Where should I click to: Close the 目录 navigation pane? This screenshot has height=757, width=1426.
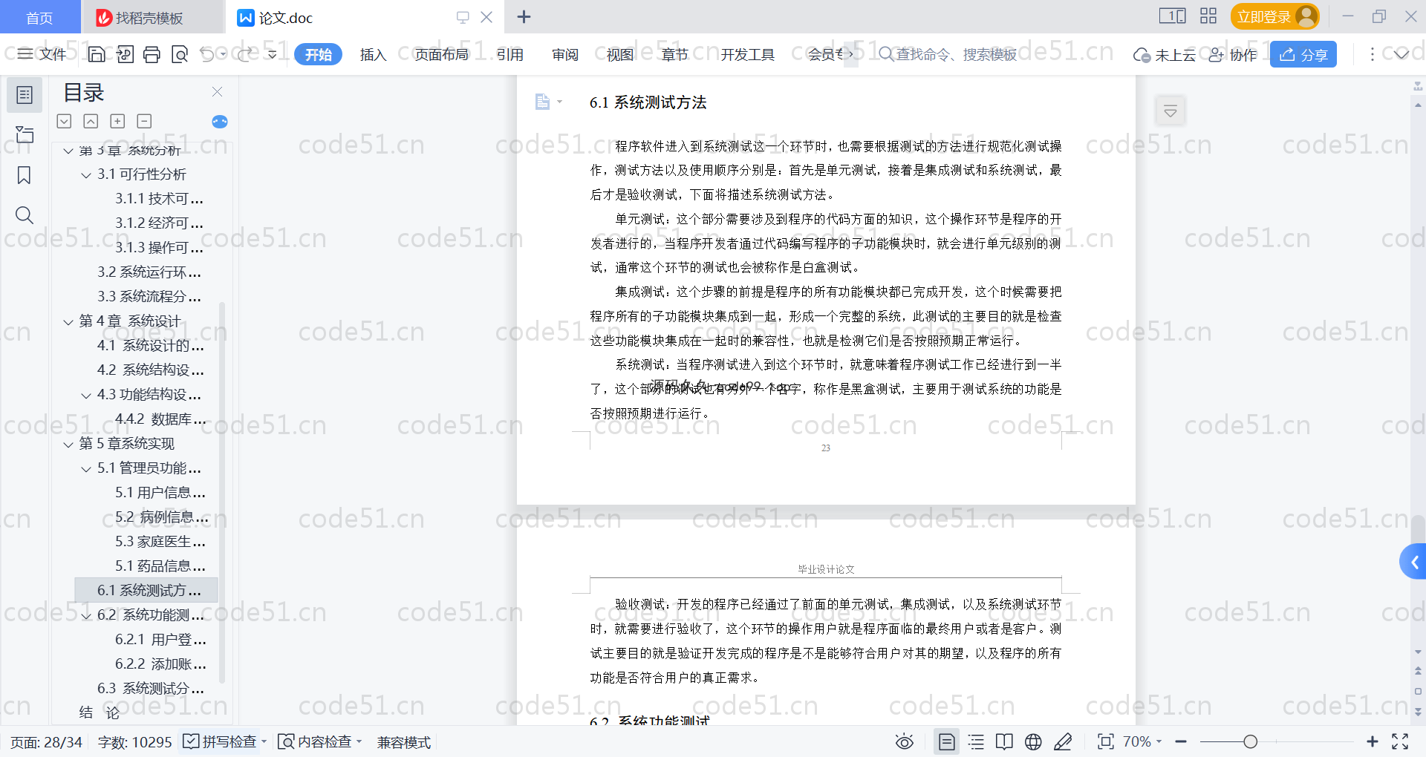217,91
